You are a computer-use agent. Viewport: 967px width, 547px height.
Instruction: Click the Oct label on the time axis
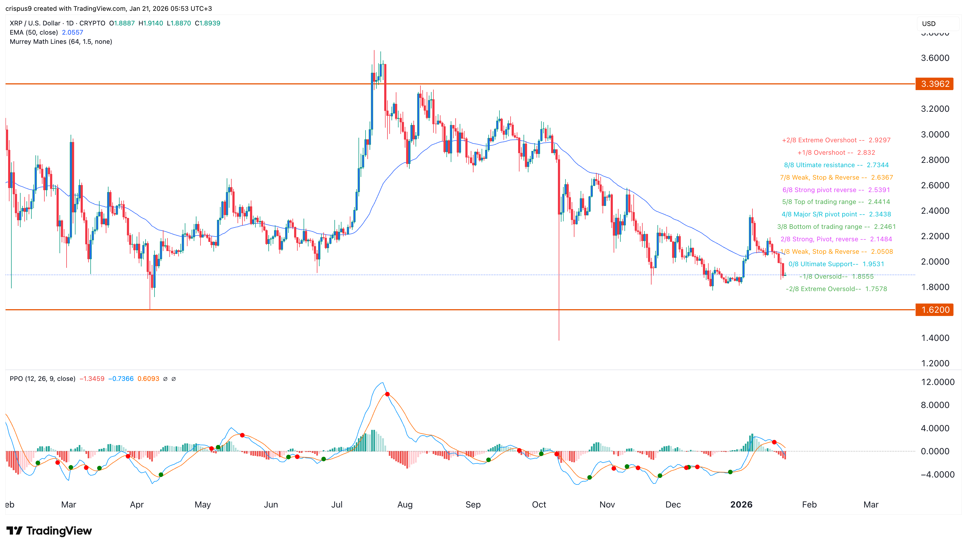tap(539, 505)
